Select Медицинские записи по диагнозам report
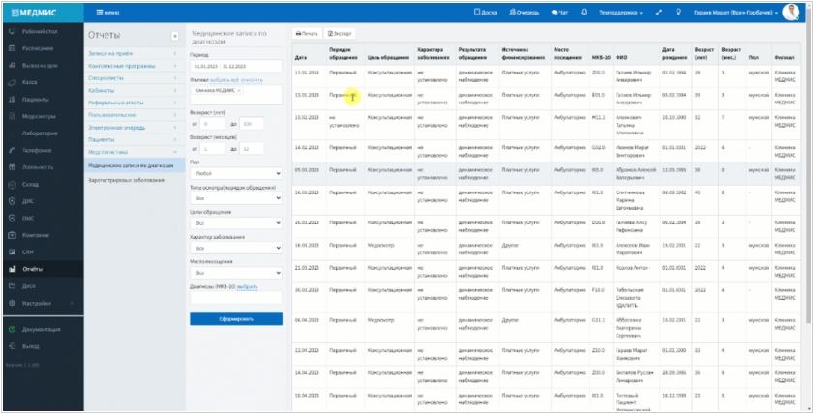This screenshot has width=813, height=413. click(130, 165)
